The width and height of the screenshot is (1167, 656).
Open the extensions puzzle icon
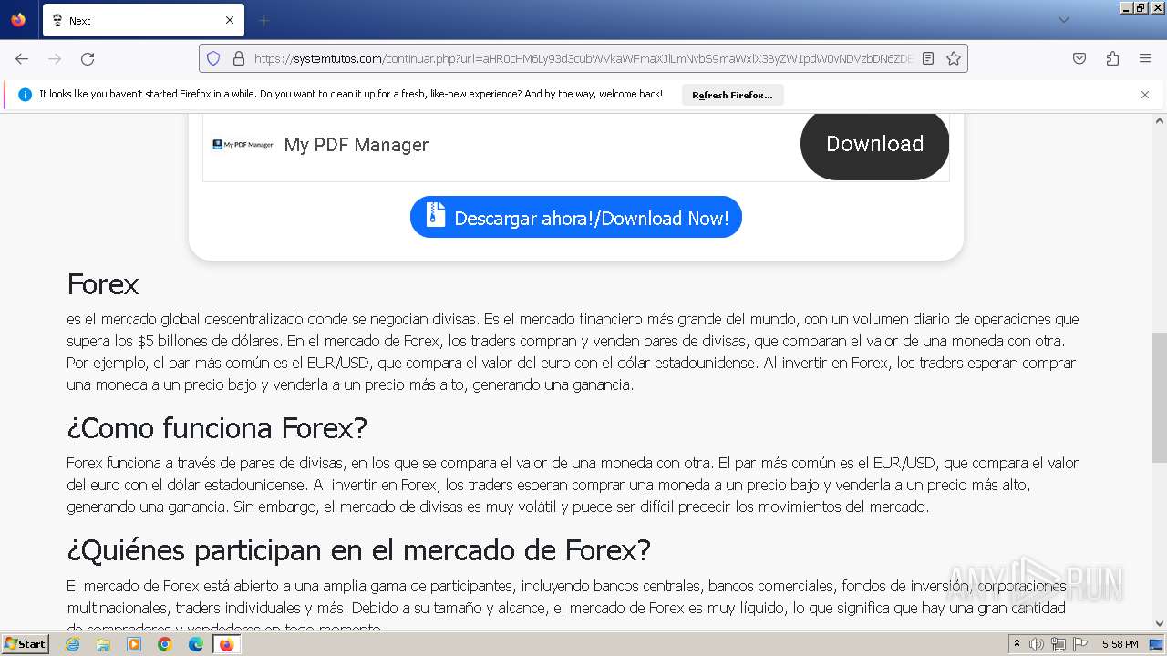point(1112,58)
